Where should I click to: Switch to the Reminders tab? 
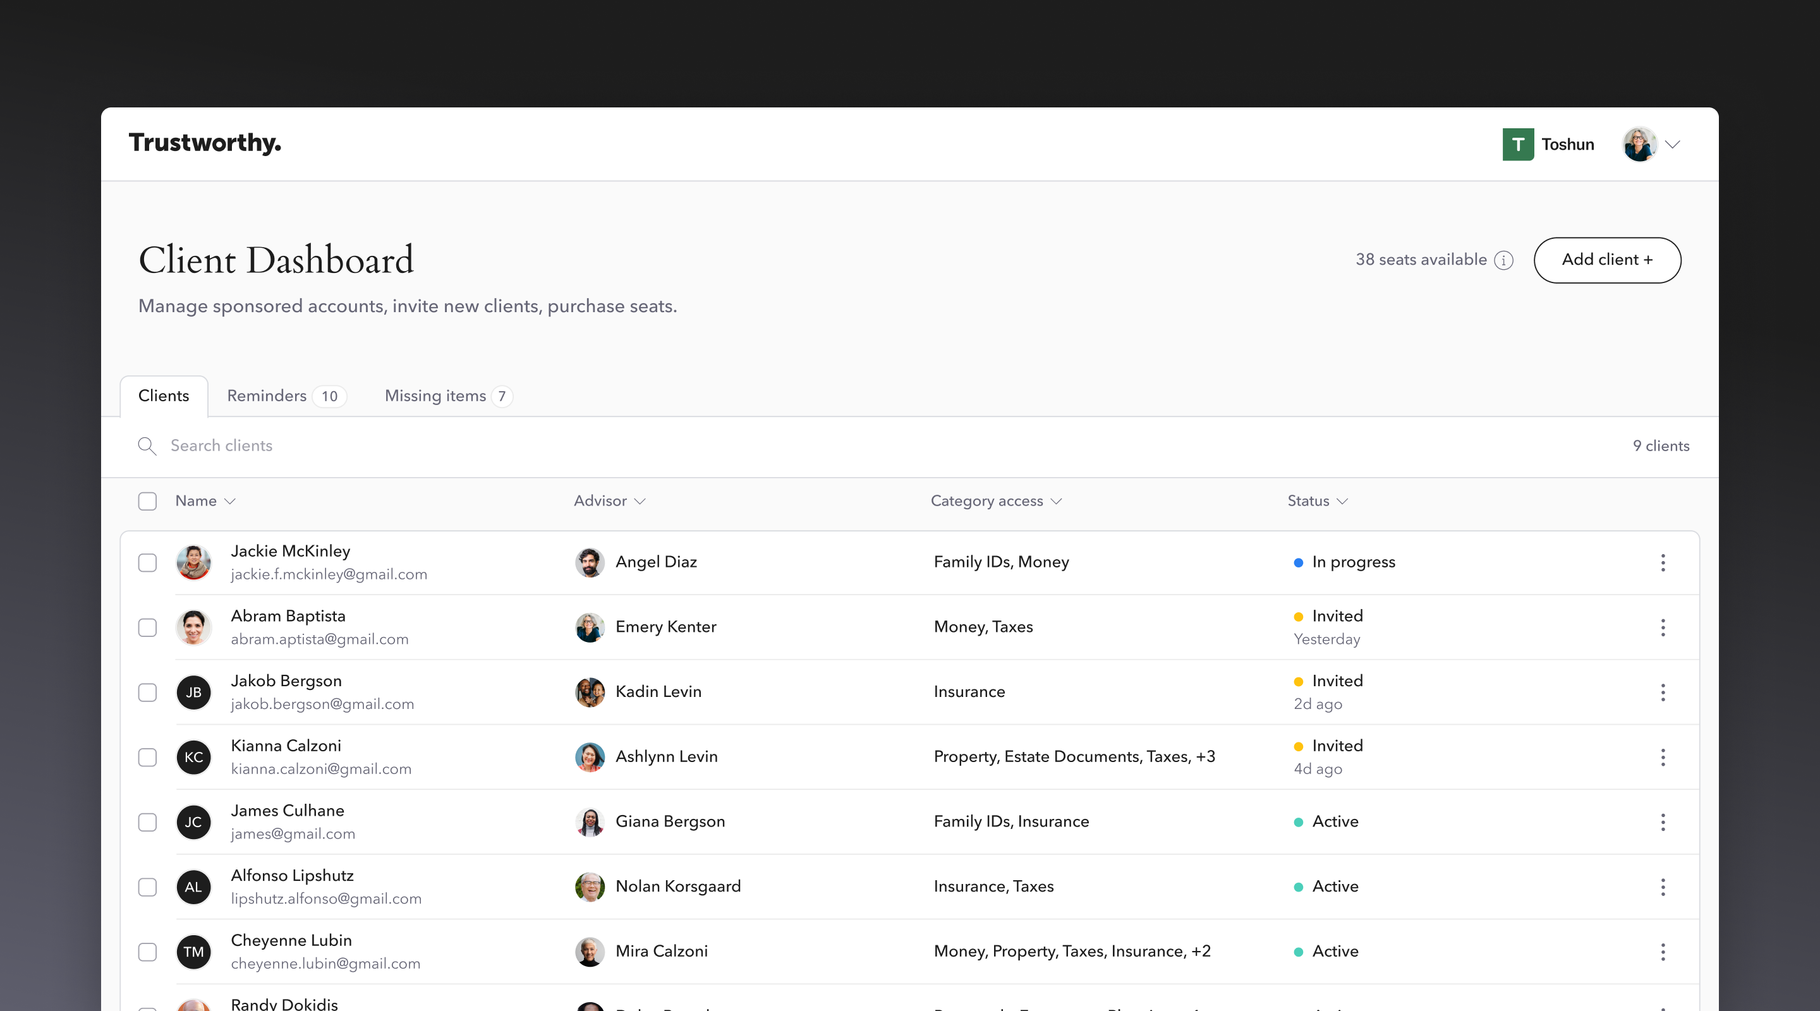coord(267,395)
